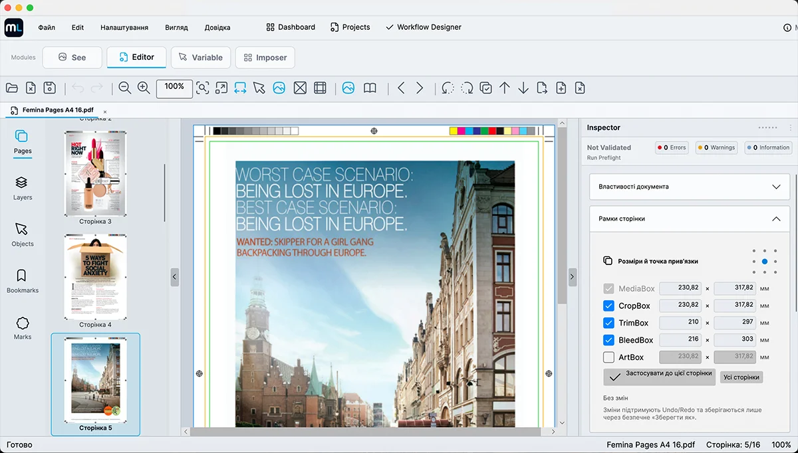The image size is (798, 453).
Task: Click the add page plus icon
Action: click(x=561, y=88)
